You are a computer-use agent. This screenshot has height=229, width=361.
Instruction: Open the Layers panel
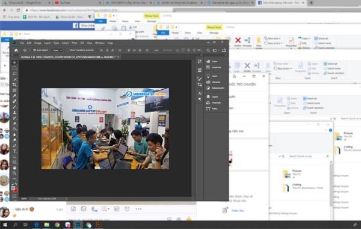tap(212, 97)
